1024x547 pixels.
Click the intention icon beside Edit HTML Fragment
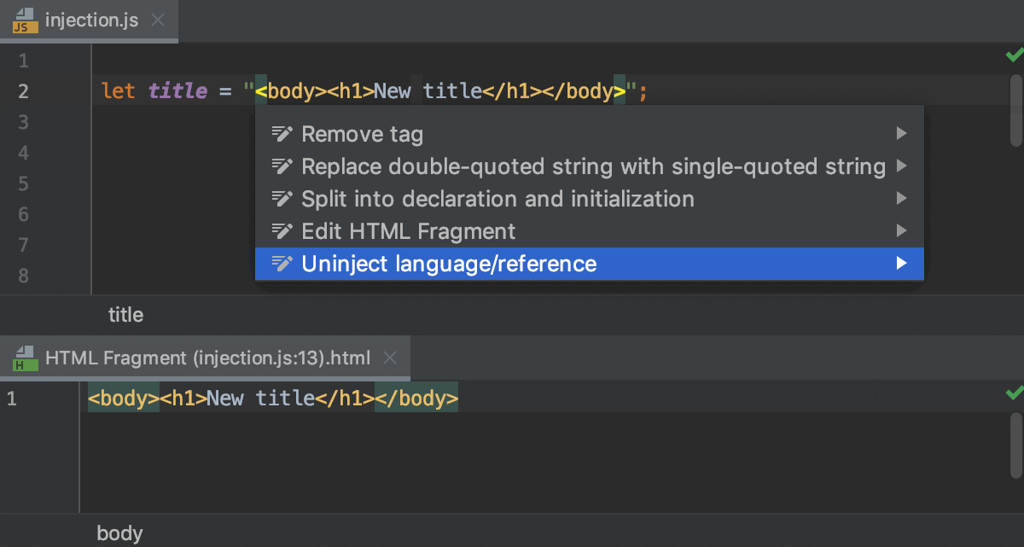coord(282,230)
